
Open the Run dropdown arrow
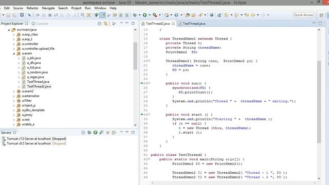click(150, 15)
